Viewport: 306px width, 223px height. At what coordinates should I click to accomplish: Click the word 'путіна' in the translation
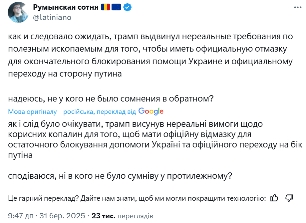click(20, 155)
